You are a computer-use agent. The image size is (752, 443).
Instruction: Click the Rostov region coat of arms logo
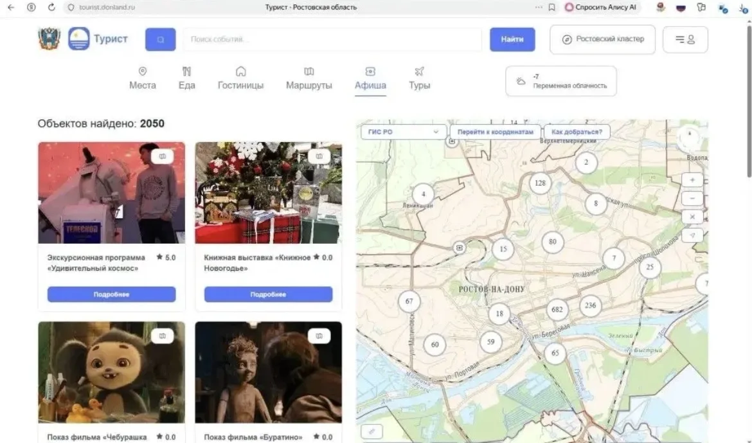tap(49, 39)
